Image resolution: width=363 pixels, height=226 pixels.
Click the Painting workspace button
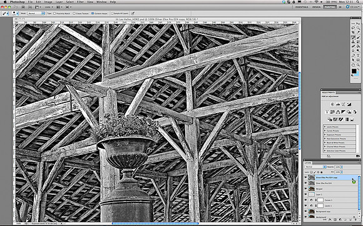coord(330,7)
